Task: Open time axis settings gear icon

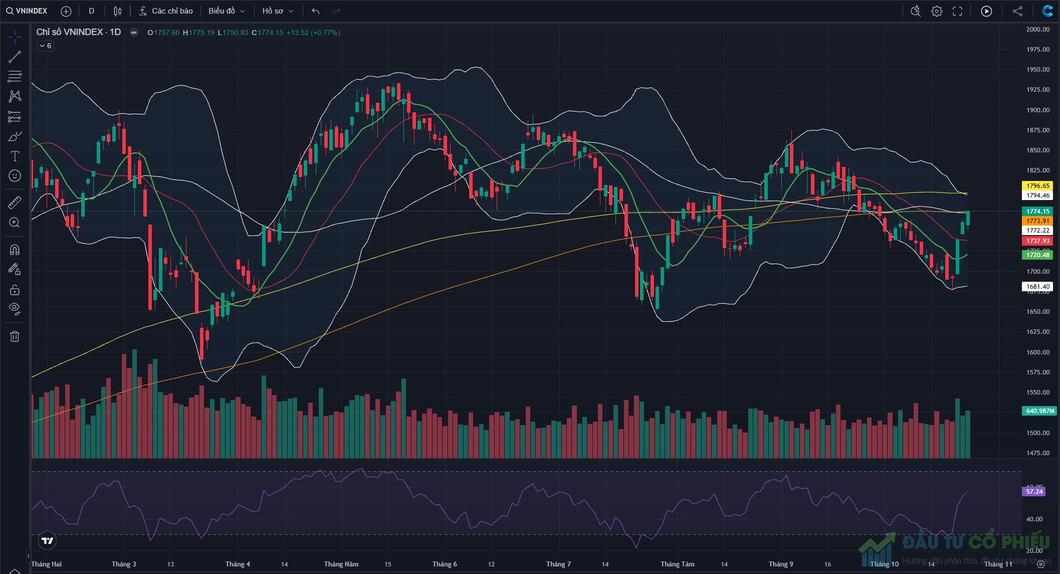Action: point(1040,564)
